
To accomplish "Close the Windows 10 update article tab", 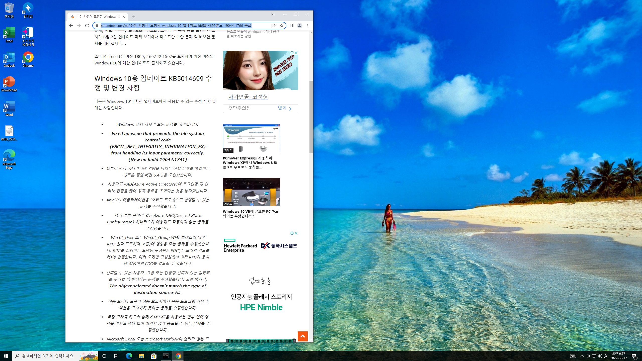I will pos(124,17).
